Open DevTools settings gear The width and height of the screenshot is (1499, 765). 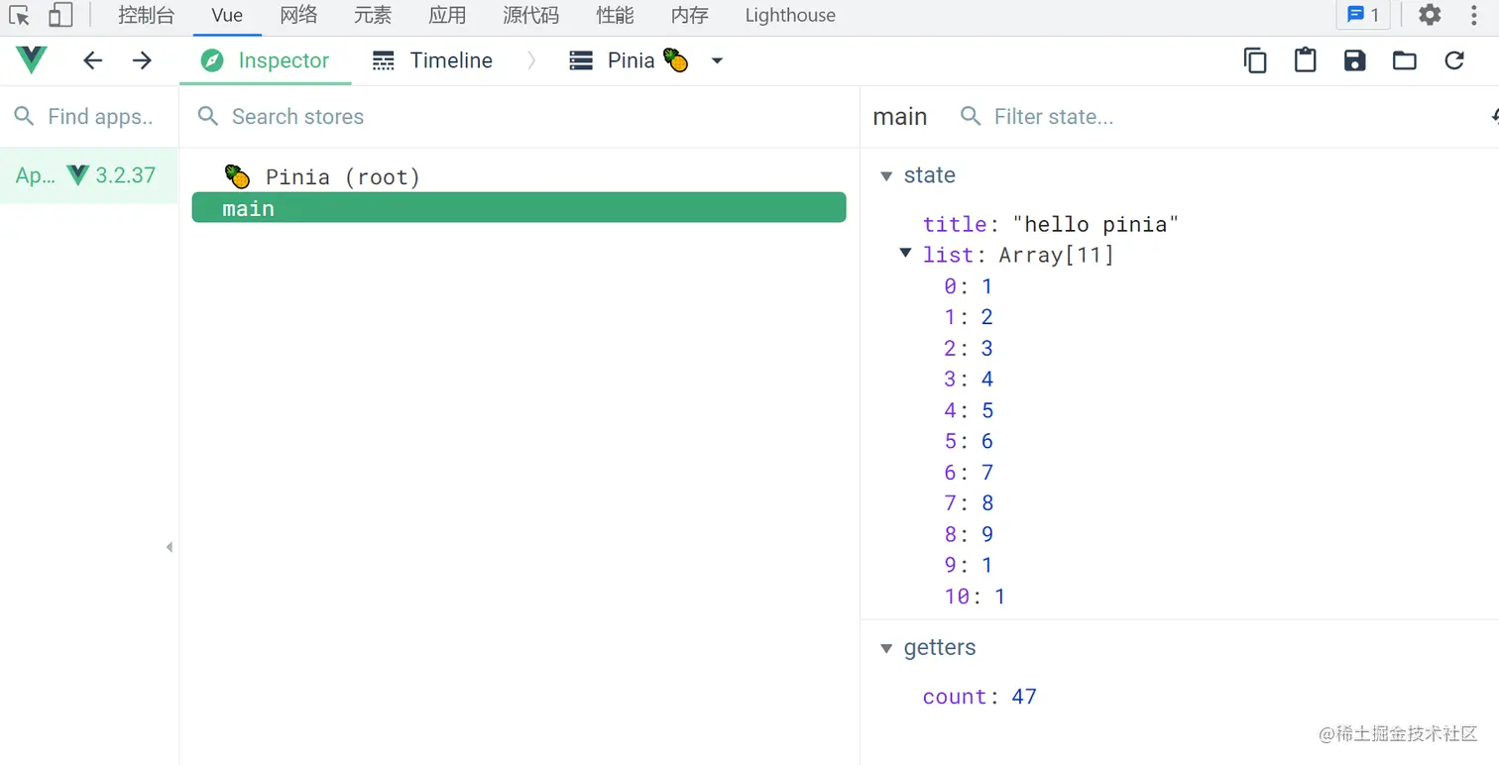1430,15
